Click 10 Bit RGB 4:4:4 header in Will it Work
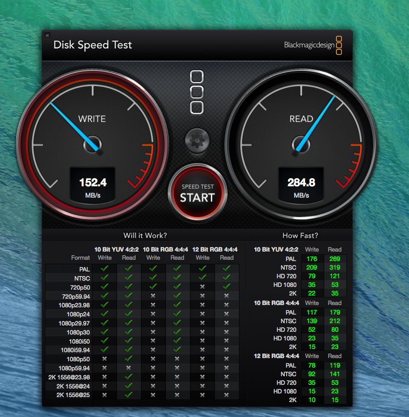409x417 pixels. coord(166,249)
